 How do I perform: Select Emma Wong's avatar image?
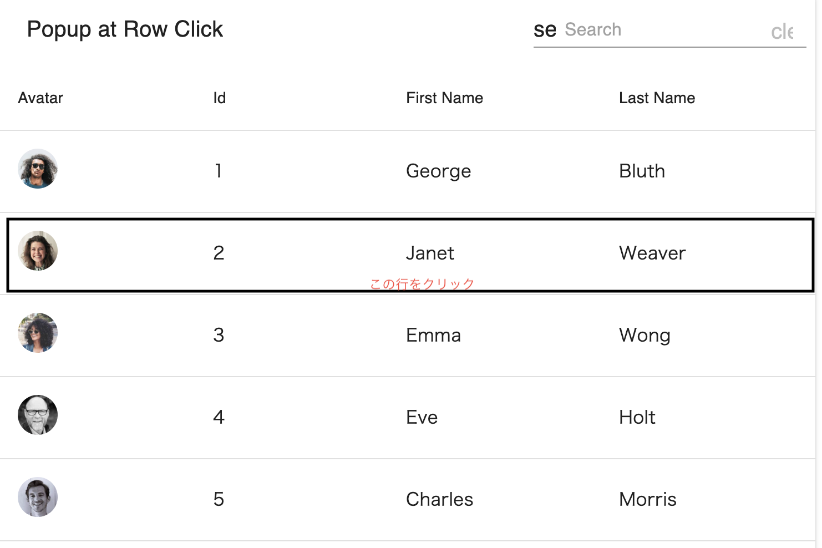pos(38,333)
